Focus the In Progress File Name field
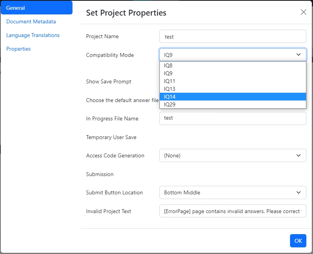 click(x=233, y=118)
